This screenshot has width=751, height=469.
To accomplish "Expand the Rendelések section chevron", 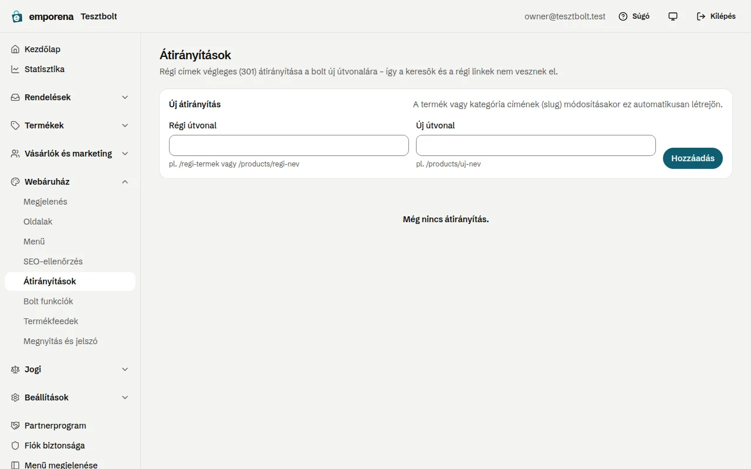I will point(125,97).
